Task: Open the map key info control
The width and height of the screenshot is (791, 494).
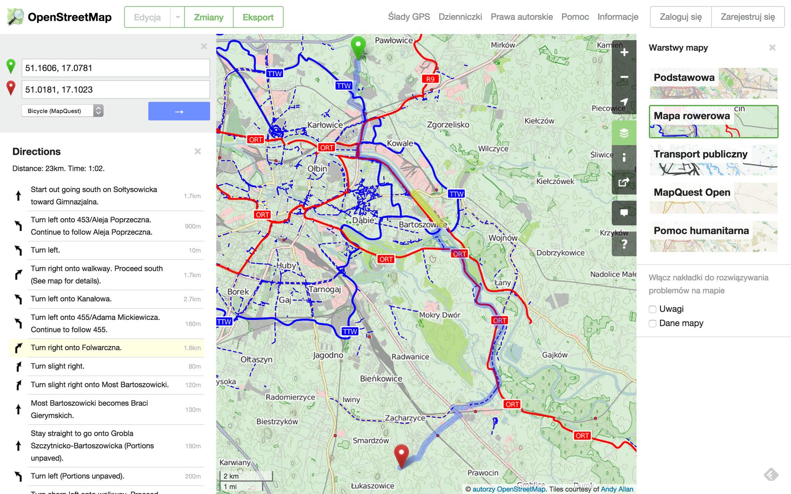Action: pos(624,158)
